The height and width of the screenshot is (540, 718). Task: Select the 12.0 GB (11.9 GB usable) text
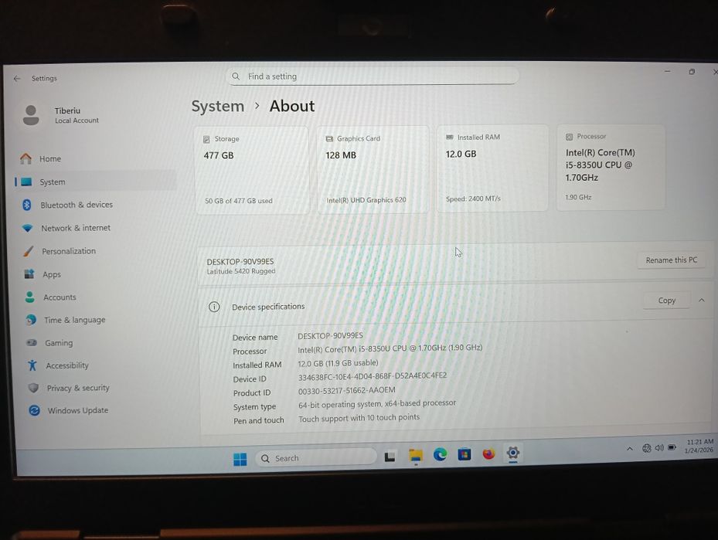tap(339, 363)
